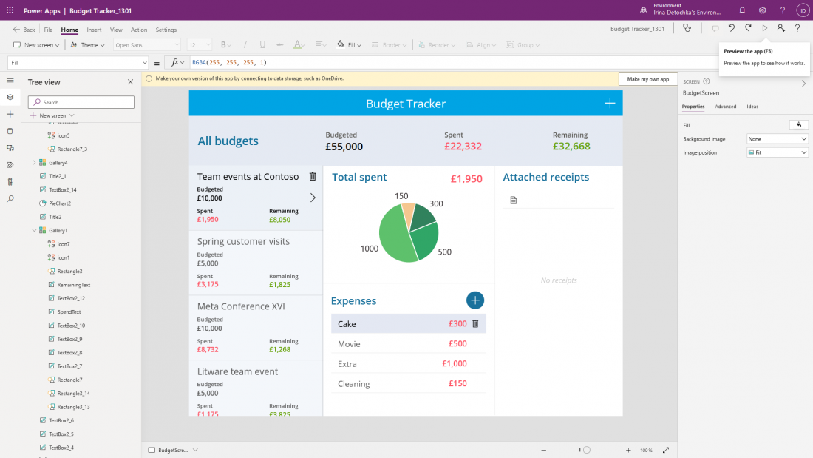Click the fit to window expand icon
The height and width of the screenshot is (458, 813).
coord(666,450)
